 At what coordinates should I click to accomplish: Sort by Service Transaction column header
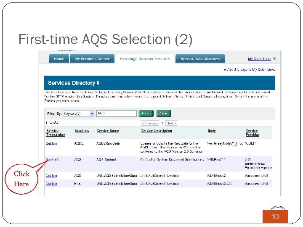click(x=56, y=133)
